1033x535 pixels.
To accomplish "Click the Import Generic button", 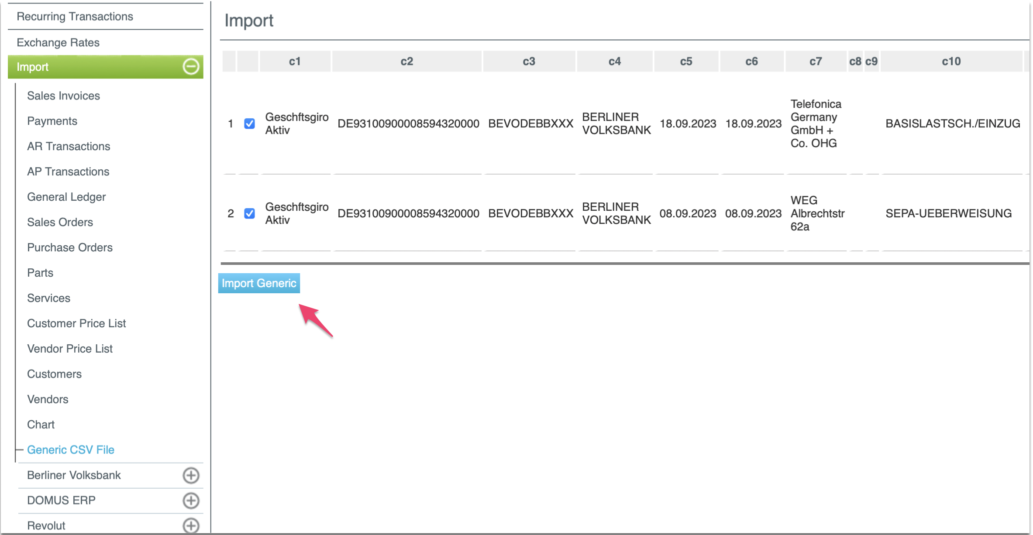I will pos(259,283).
